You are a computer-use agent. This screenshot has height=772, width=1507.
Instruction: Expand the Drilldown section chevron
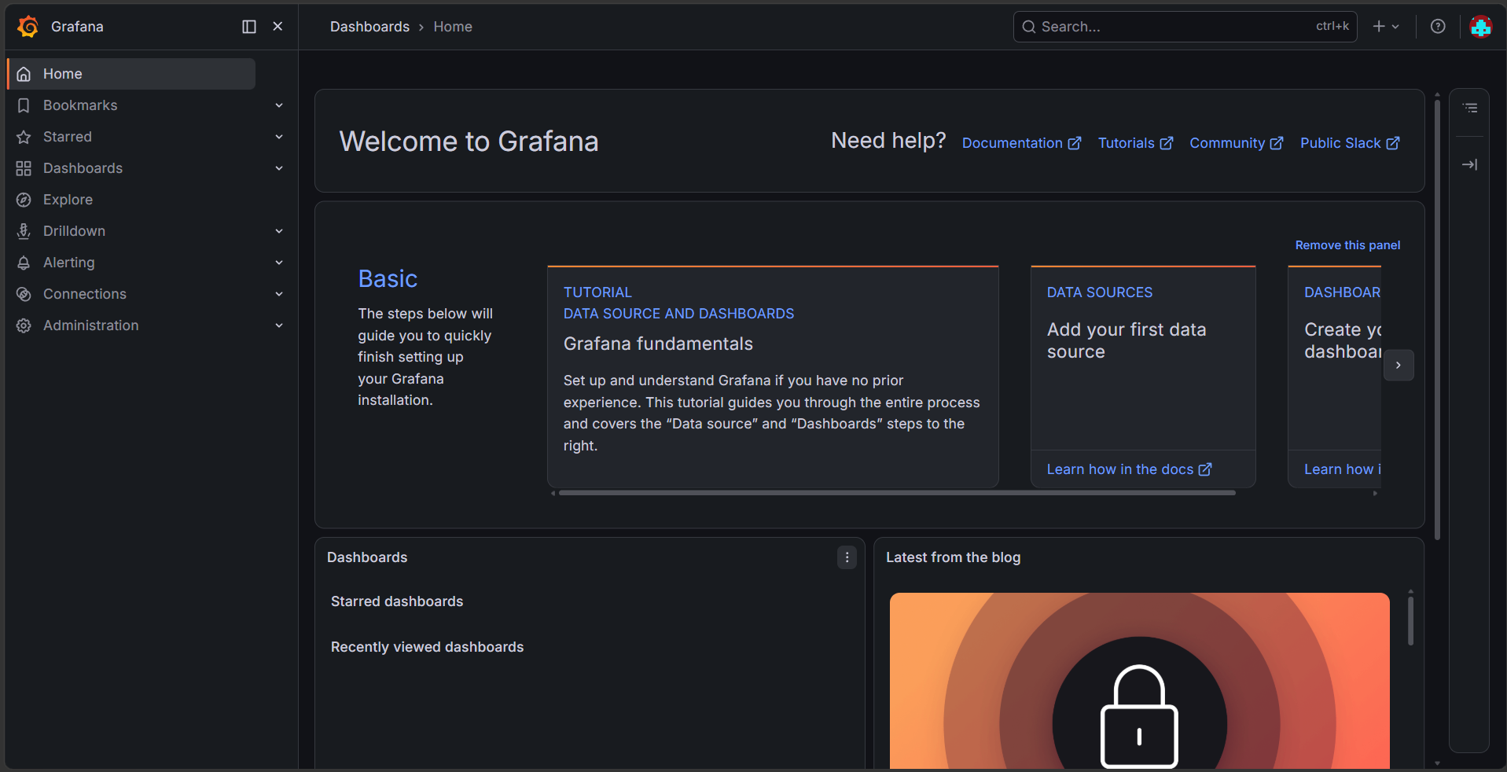[x=279, y=231]
